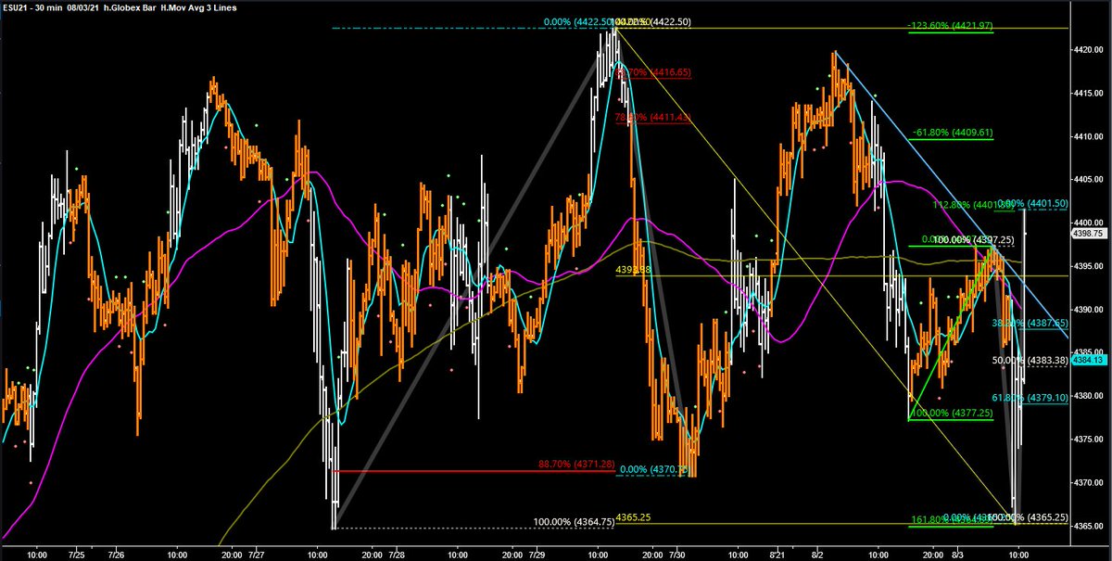Click the 4410.00 price axis label
Screen dimensions: 1112x561
[x=1090, y=136]
